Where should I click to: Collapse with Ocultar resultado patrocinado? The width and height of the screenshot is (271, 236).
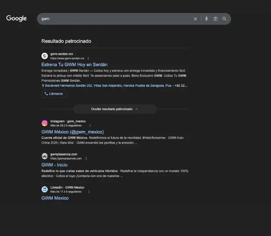coord(115,109)
